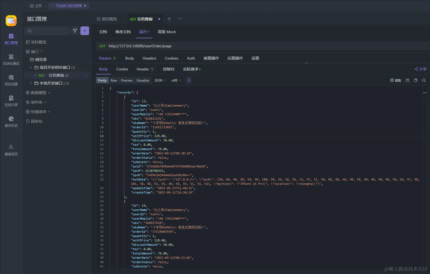Image resolution: width=430 pixels, height=274 pixels.
Task: Search within the response body icon
Action: pos(424,80)
